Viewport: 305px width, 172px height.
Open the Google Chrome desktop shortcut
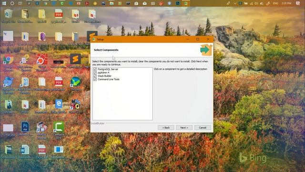click(x=8, y=63)
